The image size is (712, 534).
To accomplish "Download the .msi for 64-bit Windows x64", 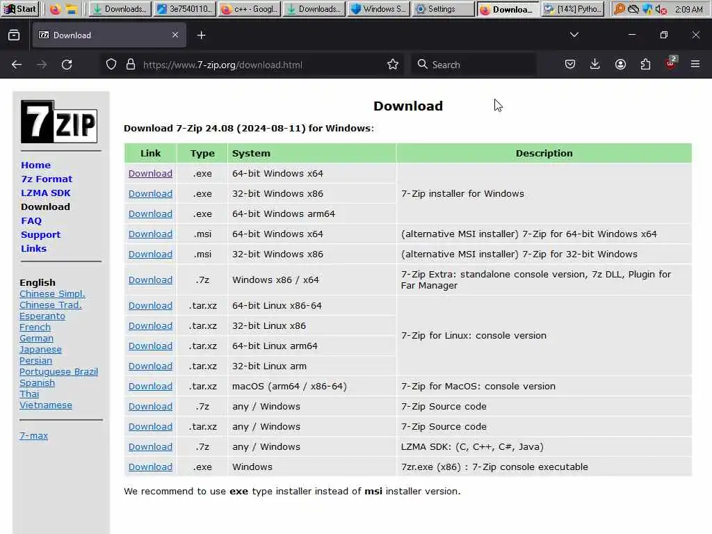I will point(150,234).
